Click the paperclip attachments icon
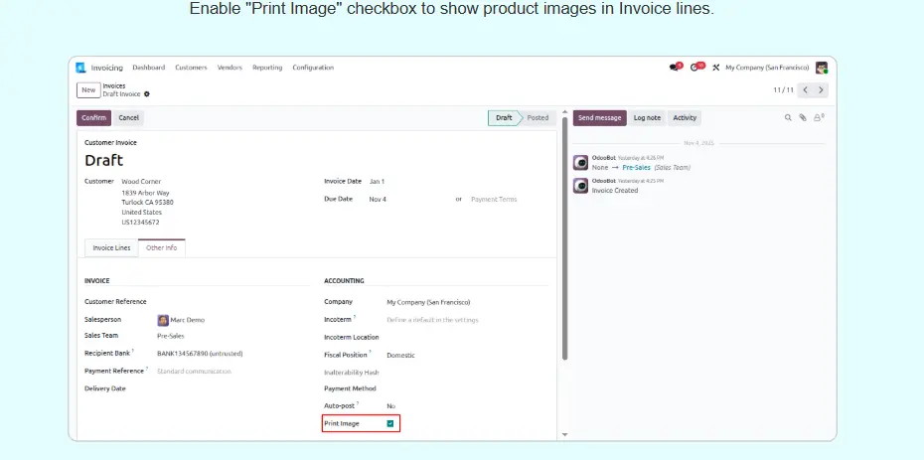The height and width of the screenshot is (460, 924). coord(803,117)
